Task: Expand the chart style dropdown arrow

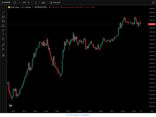Action: (46, 2)
